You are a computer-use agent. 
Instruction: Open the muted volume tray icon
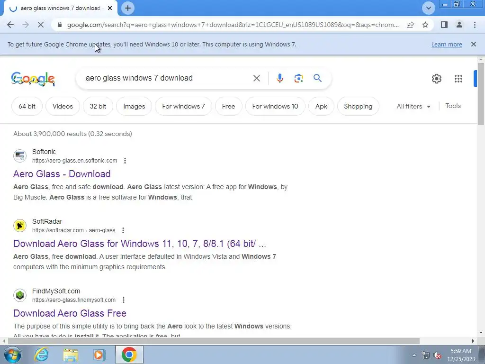click(x=437, y=355)
